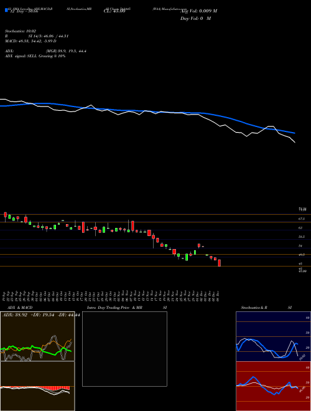Select the MACD: 48.53, 54.42, -5.89 line
This screenshot has width=311, height=411.
(30, 41)
